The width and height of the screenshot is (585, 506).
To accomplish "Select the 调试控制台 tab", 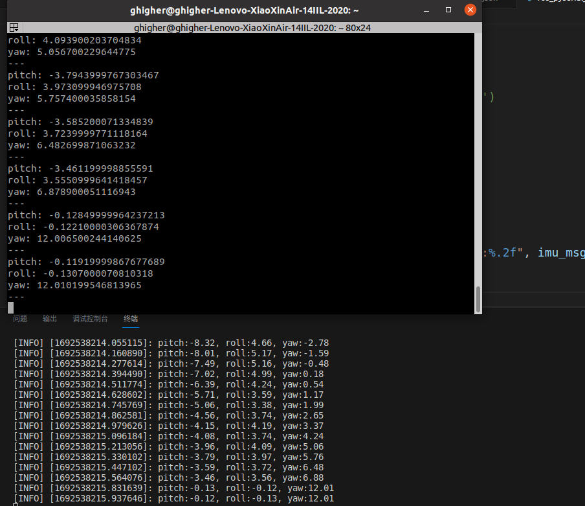I will pos(90,319).
